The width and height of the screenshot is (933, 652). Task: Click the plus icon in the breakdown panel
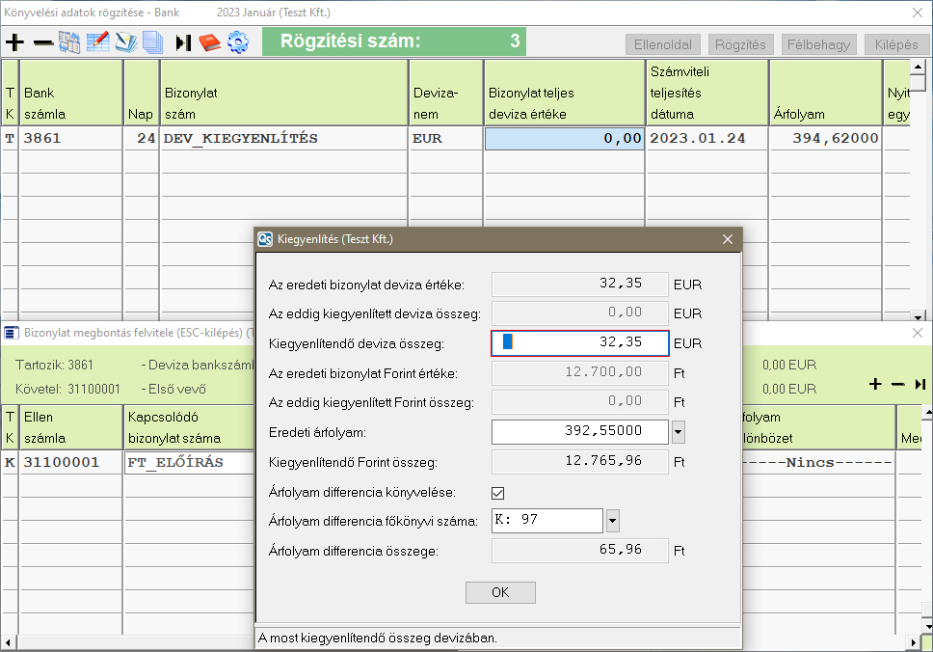click(x=875, y=384)
